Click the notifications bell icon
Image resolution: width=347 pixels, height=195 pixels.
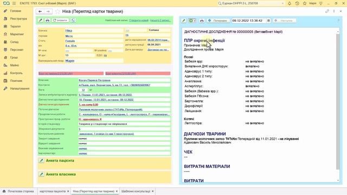pos(290,3)
